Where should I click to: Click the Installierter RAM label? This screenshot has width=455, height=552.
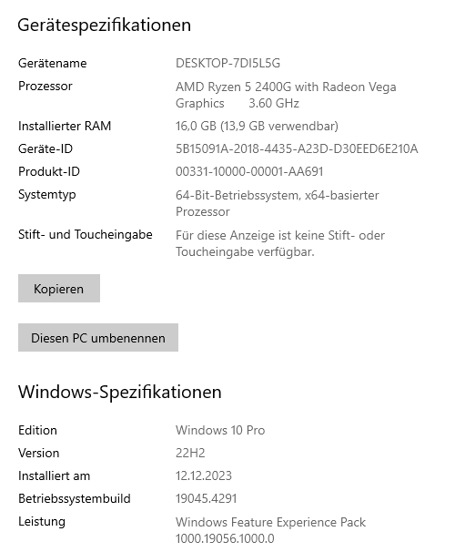click(x=65, y=126)
